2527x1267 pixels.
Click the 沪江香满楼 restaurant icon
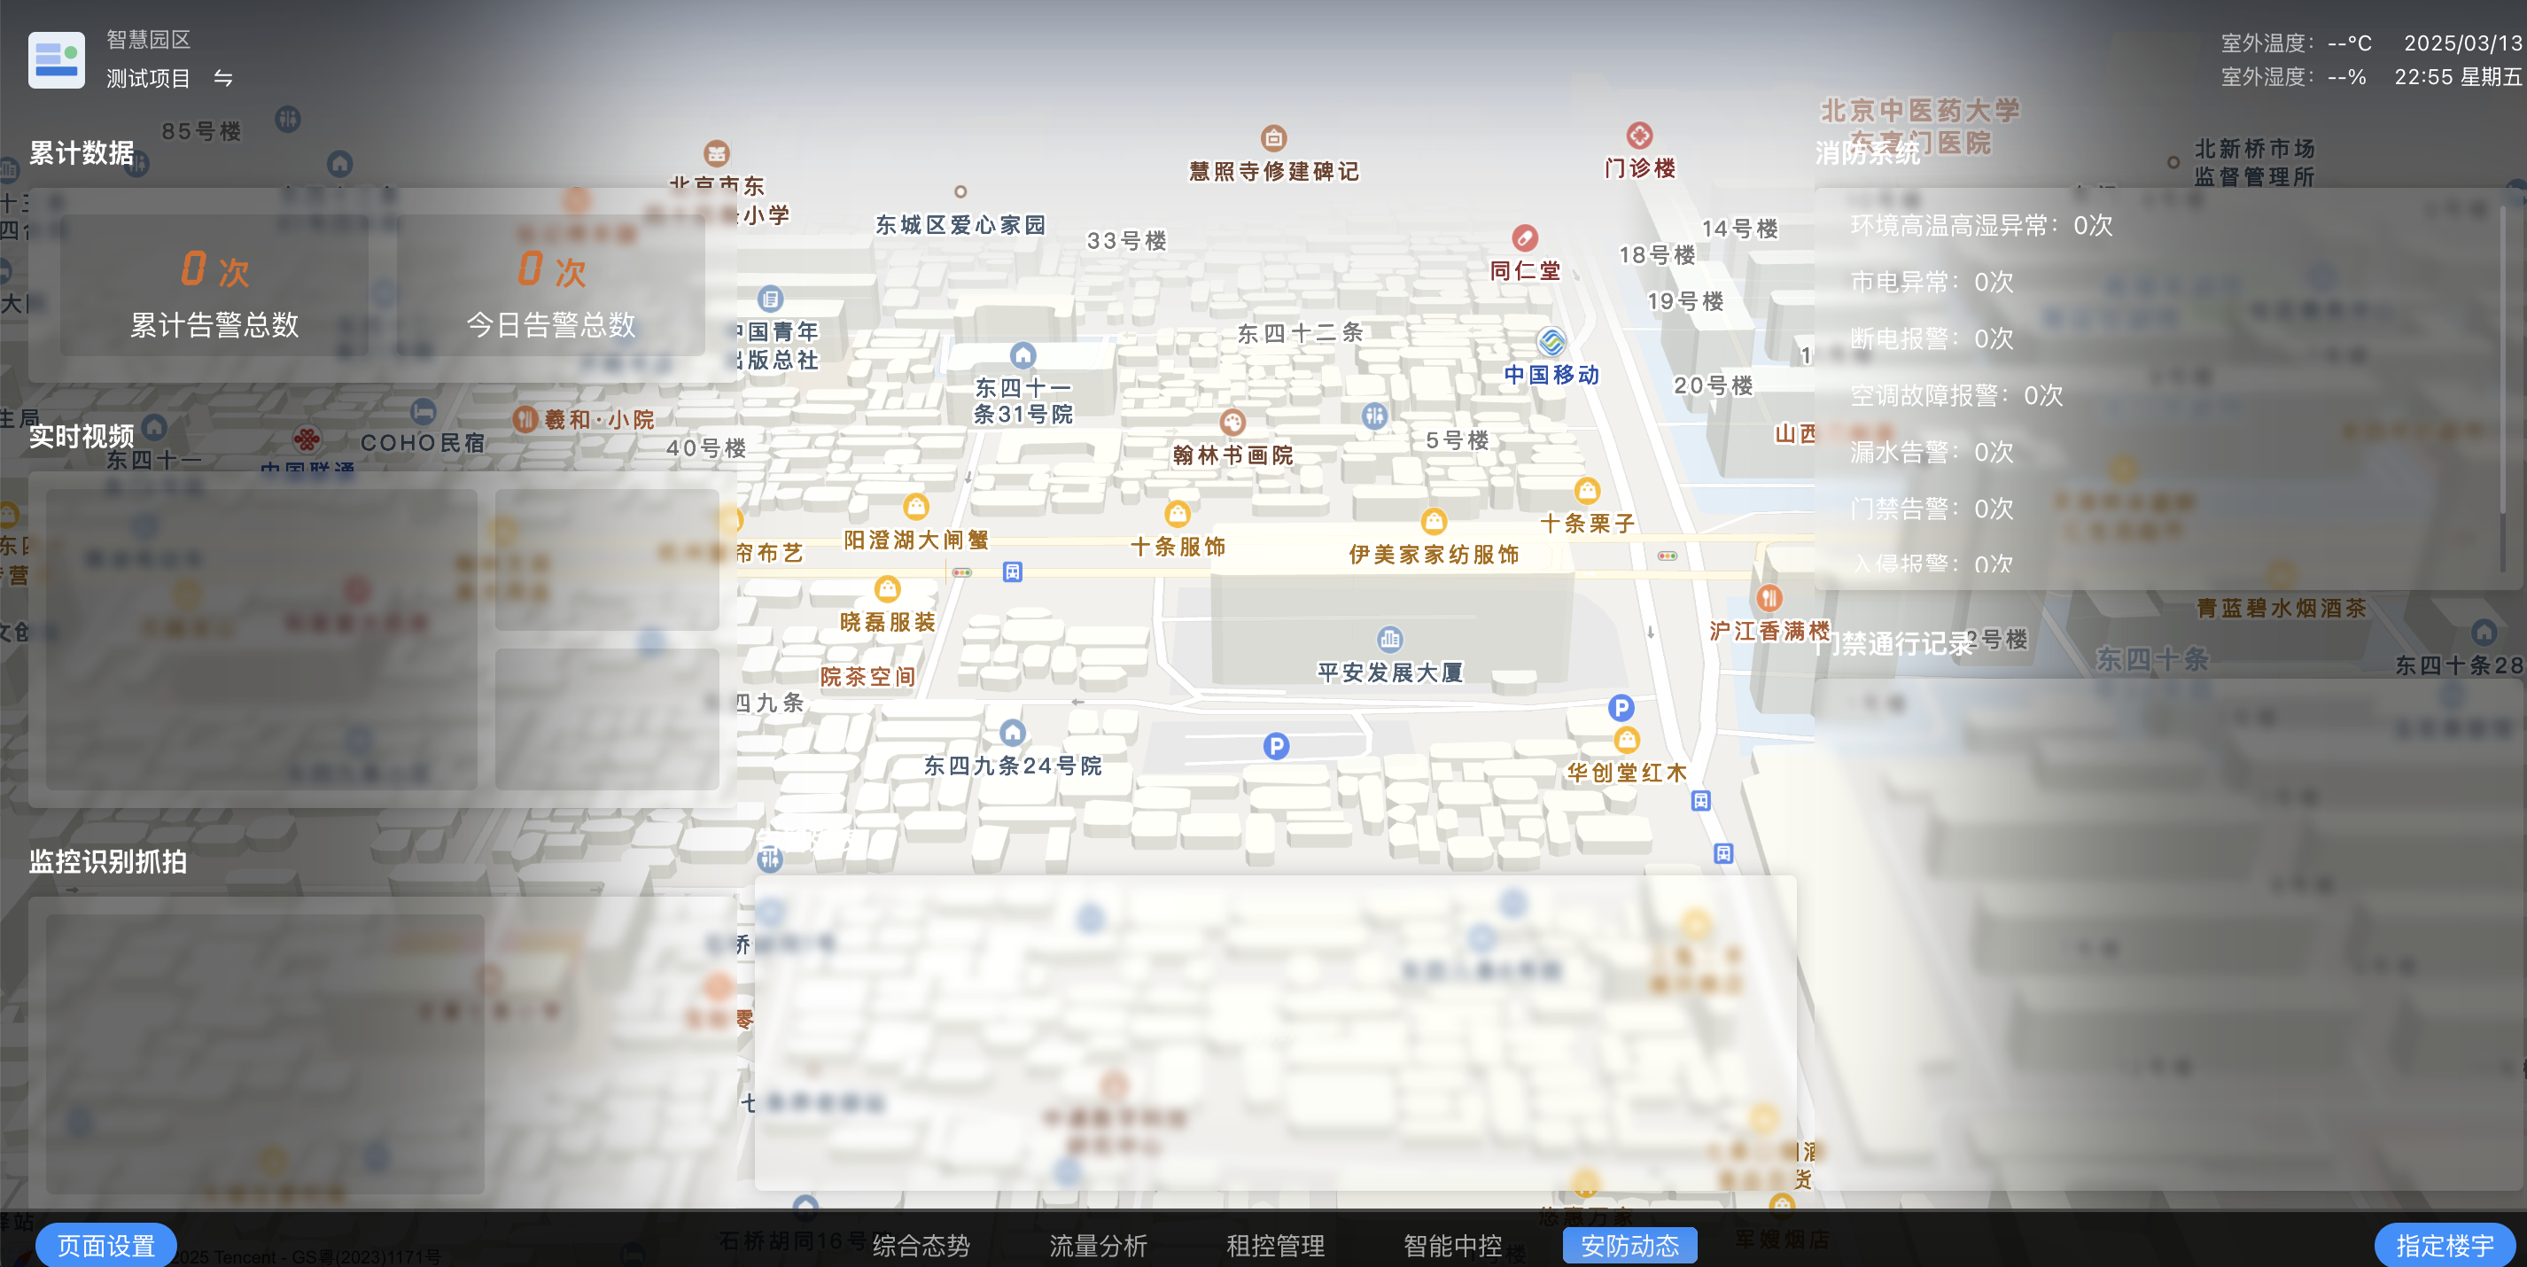(x=1769, y=598)
